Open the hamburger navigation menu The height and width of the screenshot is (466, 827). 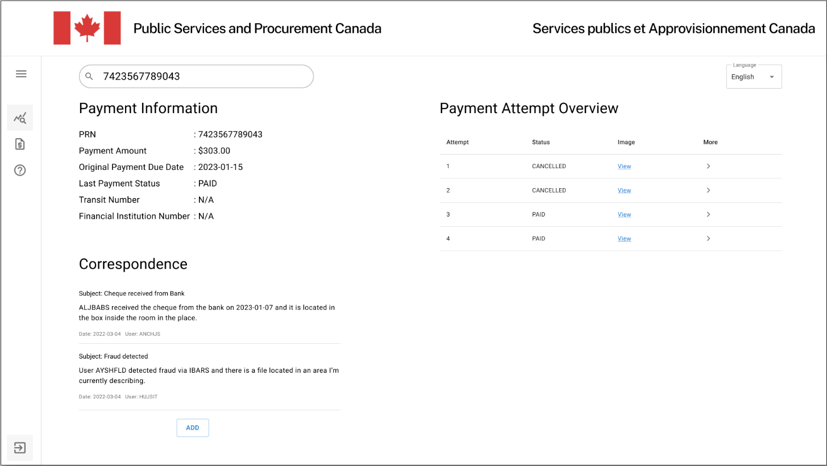(21, 74)
